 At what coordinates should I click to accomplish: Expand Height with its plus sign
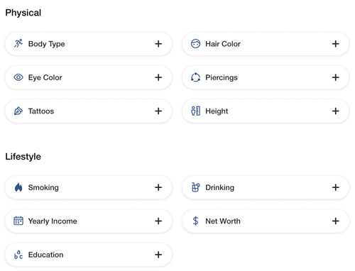tap(335, 111)
